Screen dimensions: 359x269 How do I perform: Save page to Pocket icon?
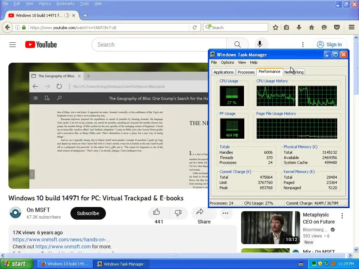pos(337,27)
